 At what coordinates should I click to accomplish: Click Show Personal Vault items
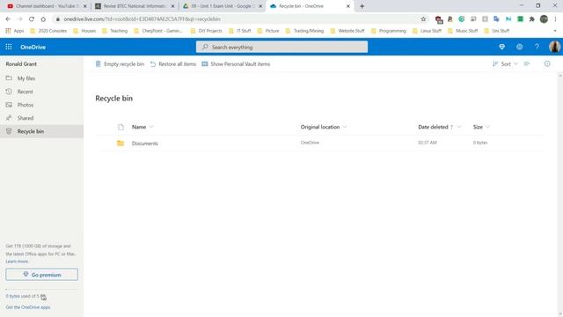tap(236, 64)
